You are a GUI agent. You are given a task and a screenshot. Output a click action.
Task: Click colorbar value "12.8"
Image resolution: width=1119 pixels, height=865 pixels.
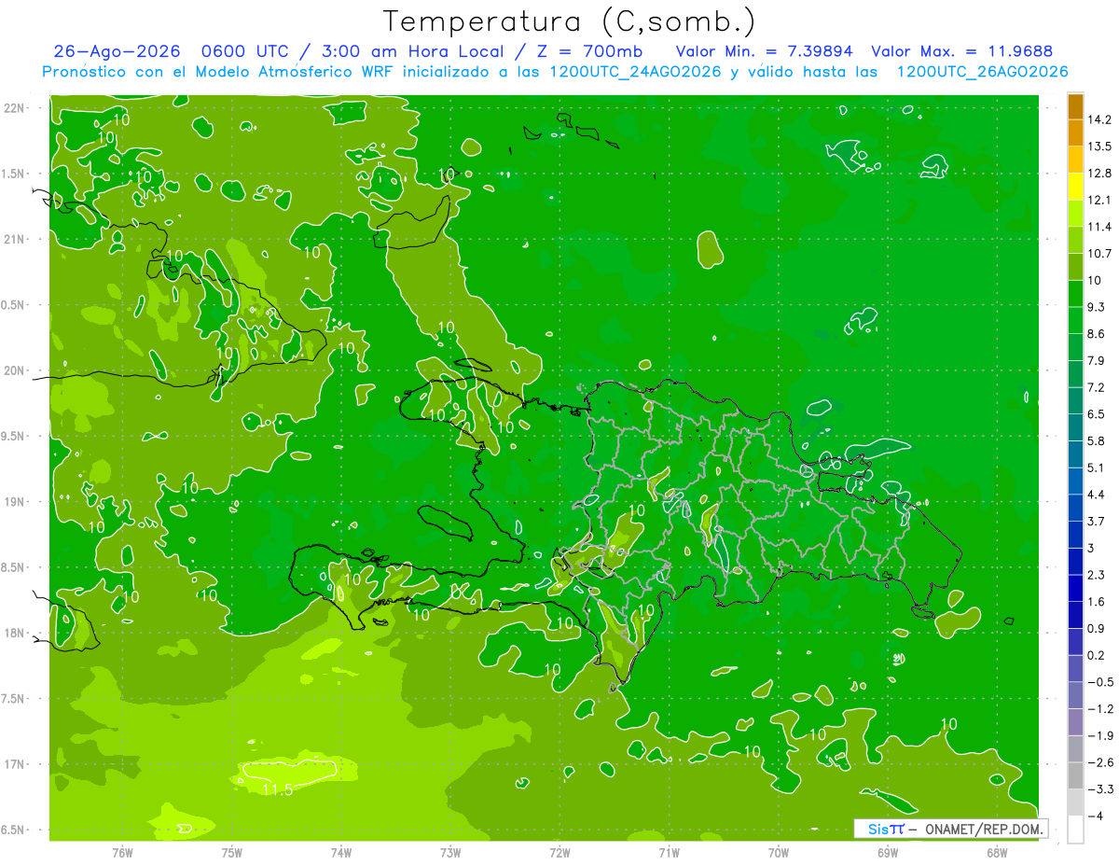pos(1100,174)
